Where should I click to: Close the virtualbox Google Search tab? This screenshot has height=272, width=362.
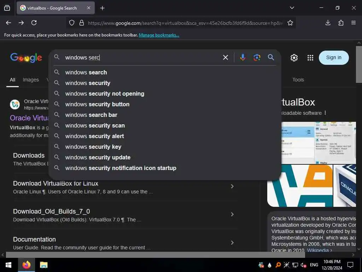click(x=89, y=8)
